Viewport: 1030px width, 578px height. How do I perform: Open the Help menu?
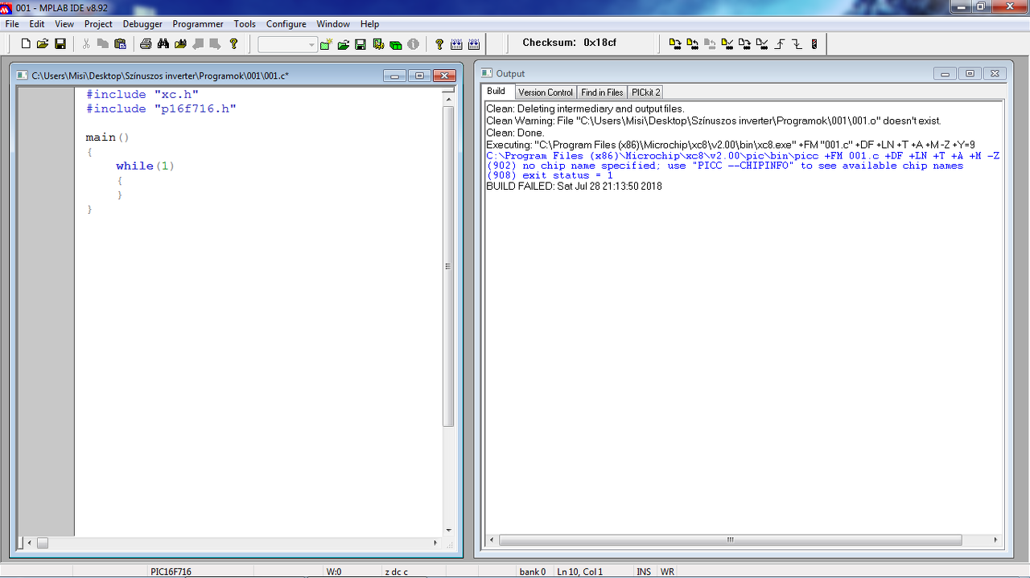[x=369, y=24]
